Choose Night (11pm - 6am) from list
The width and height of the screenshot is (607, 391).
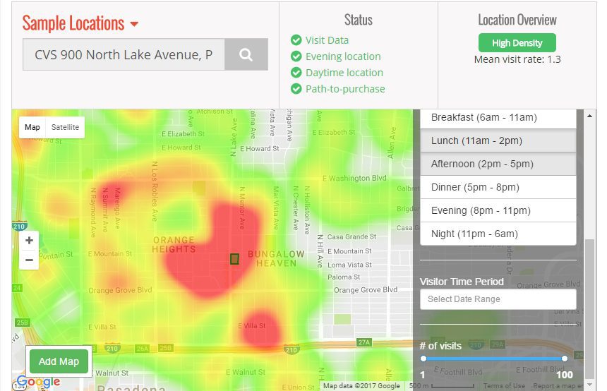[x=498, y=234]
